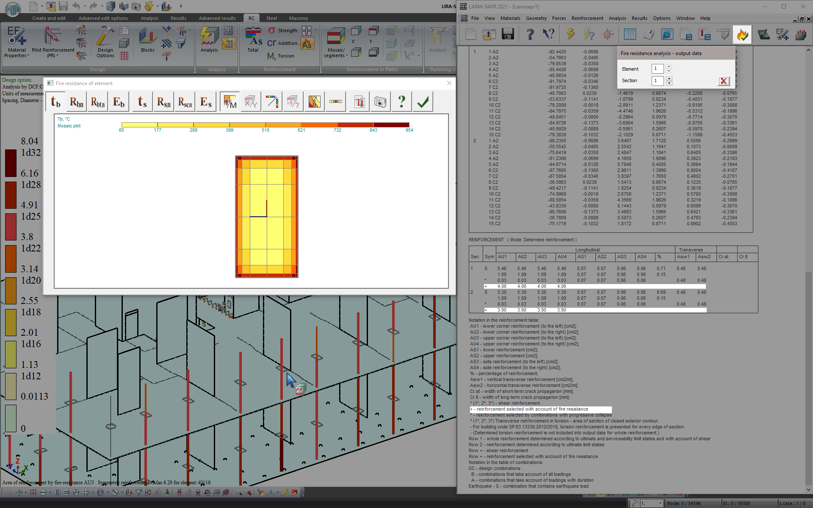This screenshot has width=813, height=508.
Task: Increase the Section number stepper
Action: [x=669, y=78]
